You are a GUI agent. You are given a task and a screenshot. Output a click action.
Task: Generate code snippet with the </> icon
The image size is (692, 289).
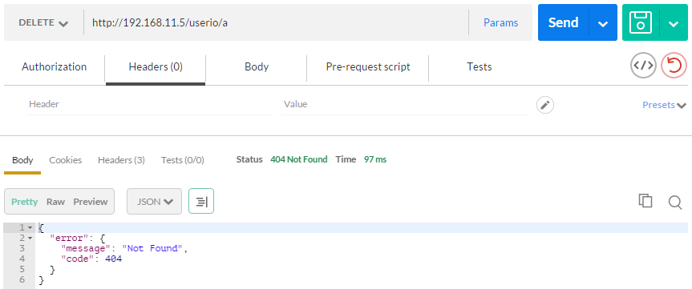click(643, 66)
